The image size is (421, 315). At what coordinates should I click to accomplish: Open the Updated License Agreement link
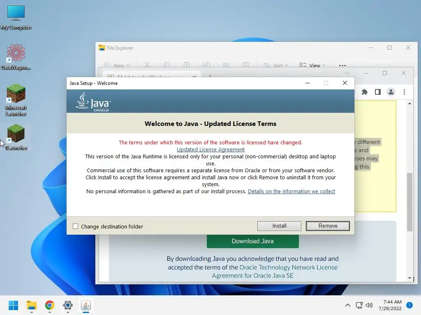click(x=210, y=149)
